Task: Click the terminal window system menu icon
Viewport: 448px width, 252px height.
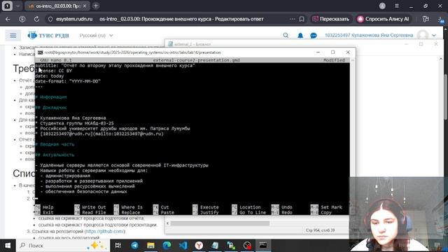Action: point(41,52)
